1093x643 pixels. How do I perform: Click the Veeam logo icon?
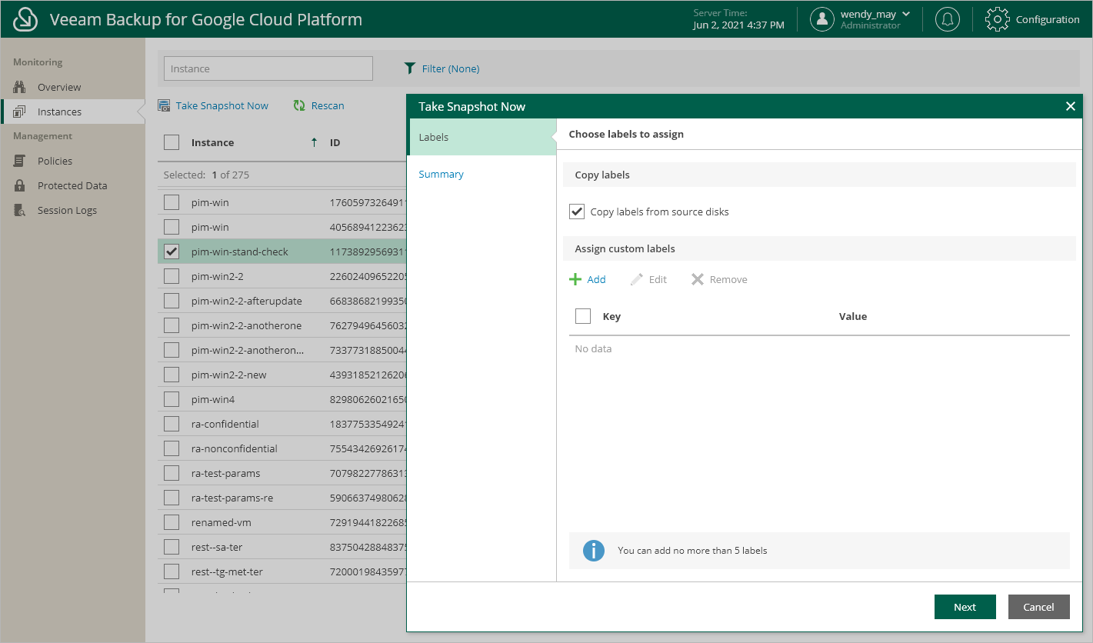click(26, 19)
